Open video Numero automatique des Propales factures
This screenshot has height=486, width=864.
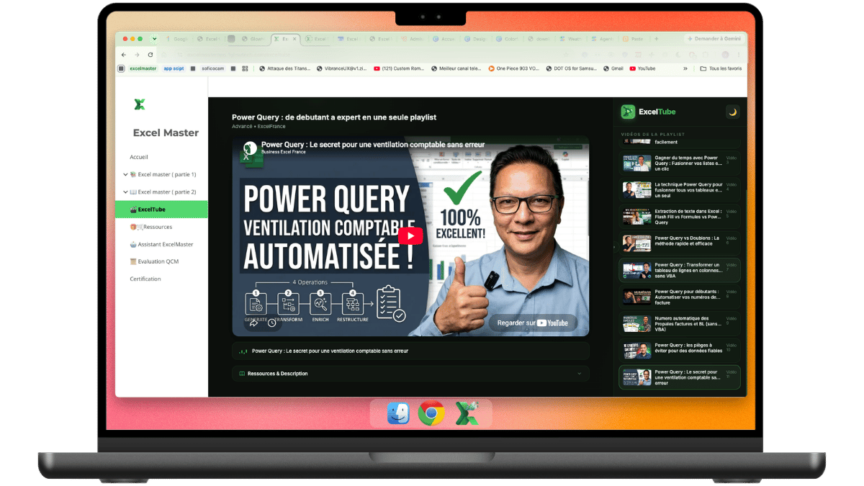(679, 324)
